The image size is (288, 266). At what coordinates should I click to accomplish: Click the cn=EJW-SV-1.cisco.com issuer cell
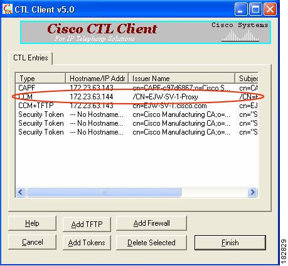[x=169, y=106]
